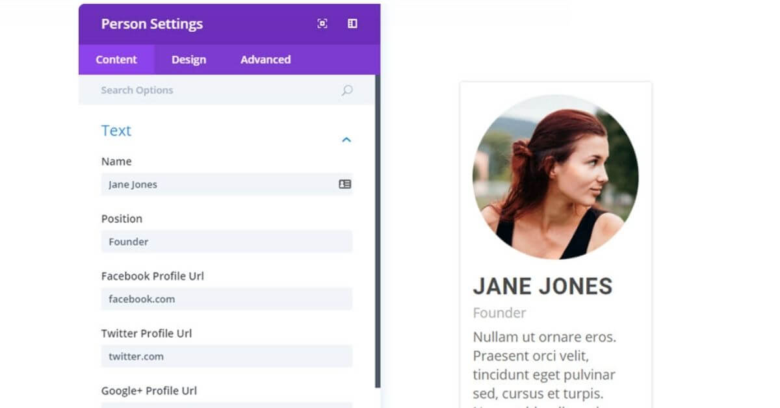780x408 pixels.
Task: Click the expand modal icon in header
Action: 322,23
